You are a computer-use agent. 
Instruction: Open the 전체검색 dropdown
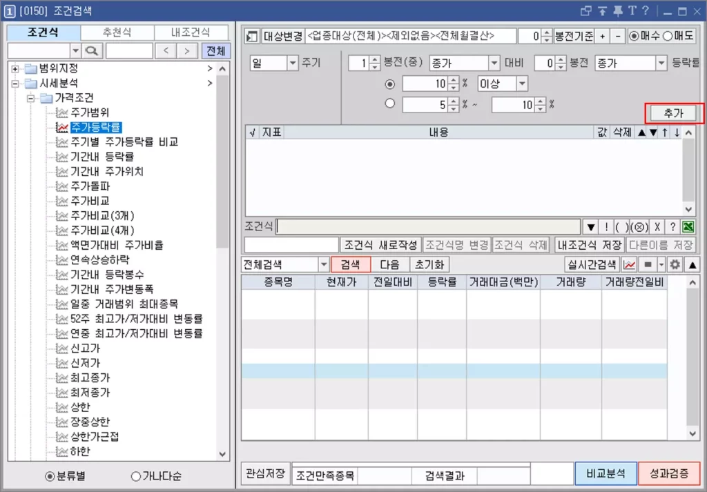(323, 264)
